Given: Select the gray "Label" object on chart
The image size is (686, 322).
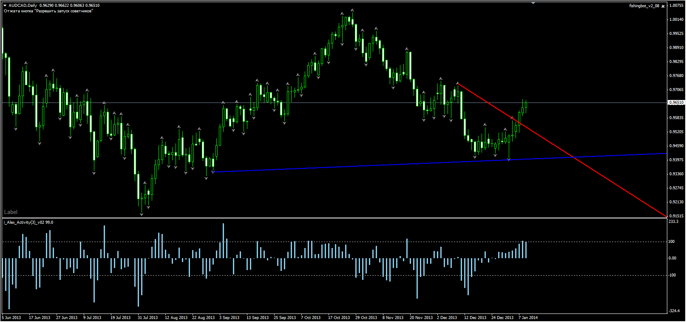Looking at the screenshot, I should 11,212.
